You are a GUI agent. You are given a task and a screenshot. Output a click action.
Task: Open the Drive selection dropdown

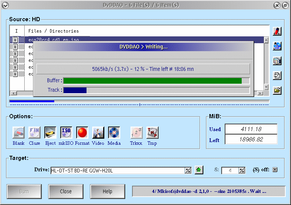[188, 171]
